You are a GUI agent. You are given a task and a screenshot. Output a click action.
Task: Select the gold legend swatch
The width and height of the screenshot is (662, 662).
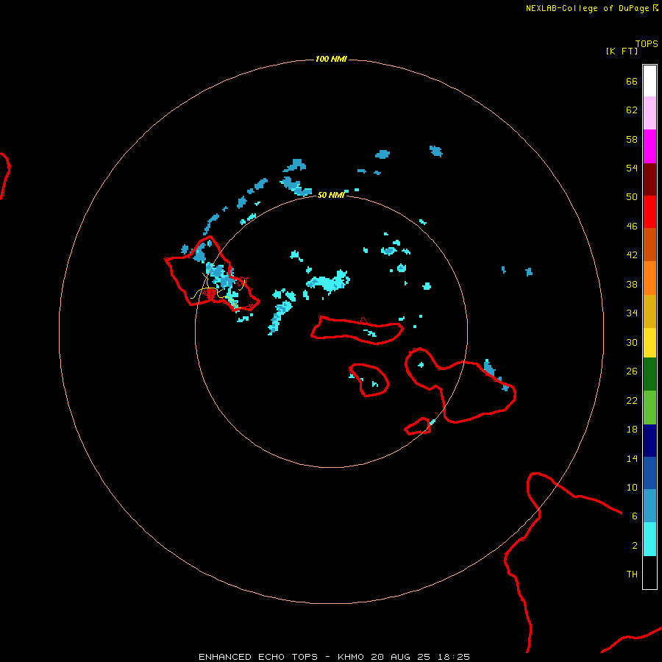tap(649, 311)
